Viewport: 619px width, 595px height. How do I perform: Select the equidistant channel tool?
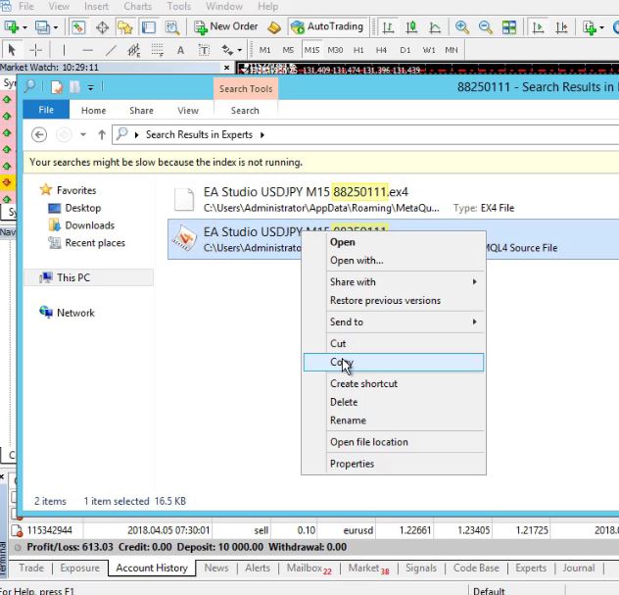click(x=134, y=50)
